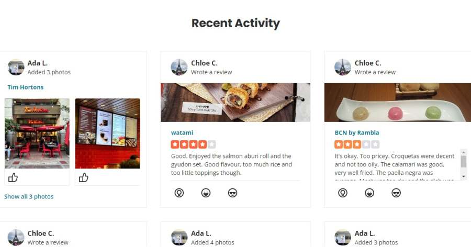
Task: Mark BCN by Rambla review cool
Action: coord(396,193)
